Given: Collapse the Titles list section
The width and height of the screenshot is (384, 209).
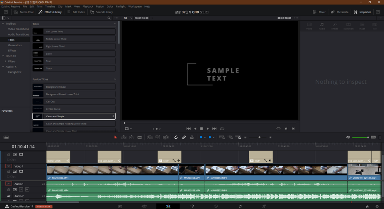Looking at the screenshot, I should coord(115,24).
